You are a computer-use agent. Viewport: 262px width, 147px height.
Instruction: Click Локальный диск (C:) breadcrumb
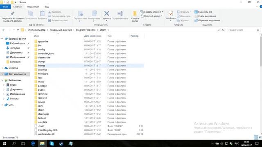61,30
